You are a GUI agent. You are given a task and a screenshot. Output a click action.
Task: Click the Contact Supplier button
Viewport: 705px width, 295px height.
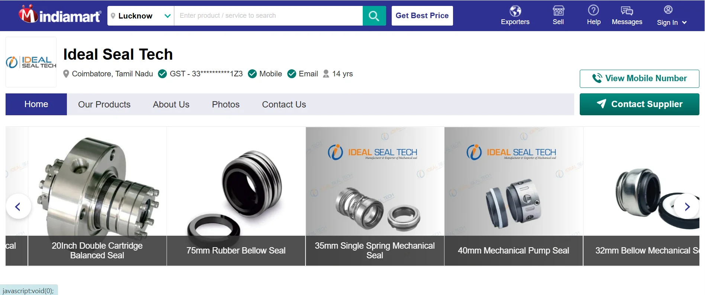point(639,104)
